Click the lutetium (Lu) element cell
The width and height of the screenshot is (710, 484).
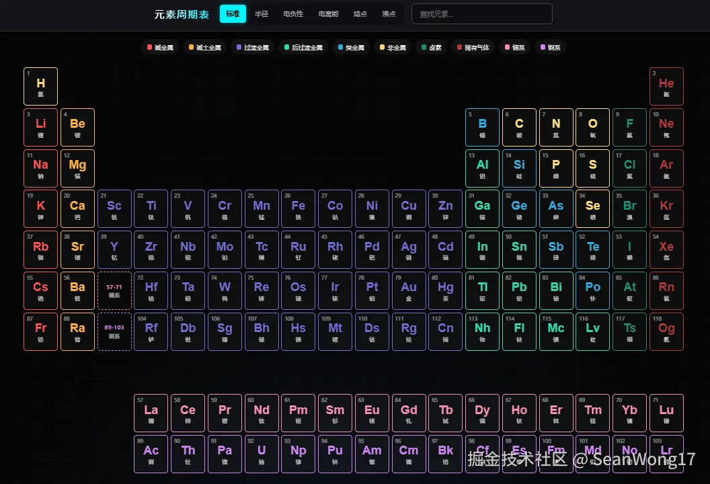tap(666, 413)
